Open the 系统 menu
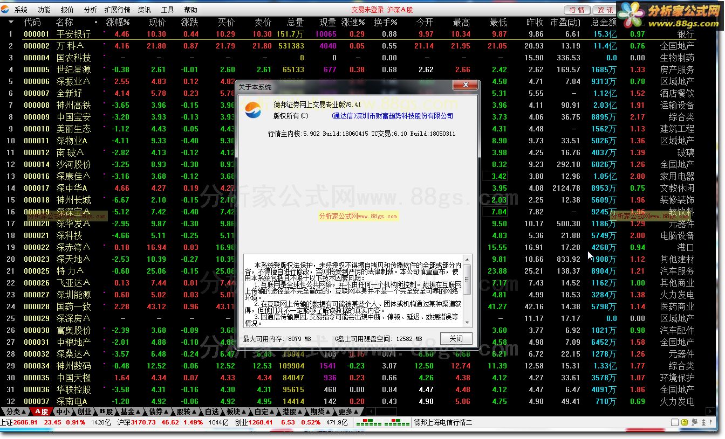 point(21,10)
